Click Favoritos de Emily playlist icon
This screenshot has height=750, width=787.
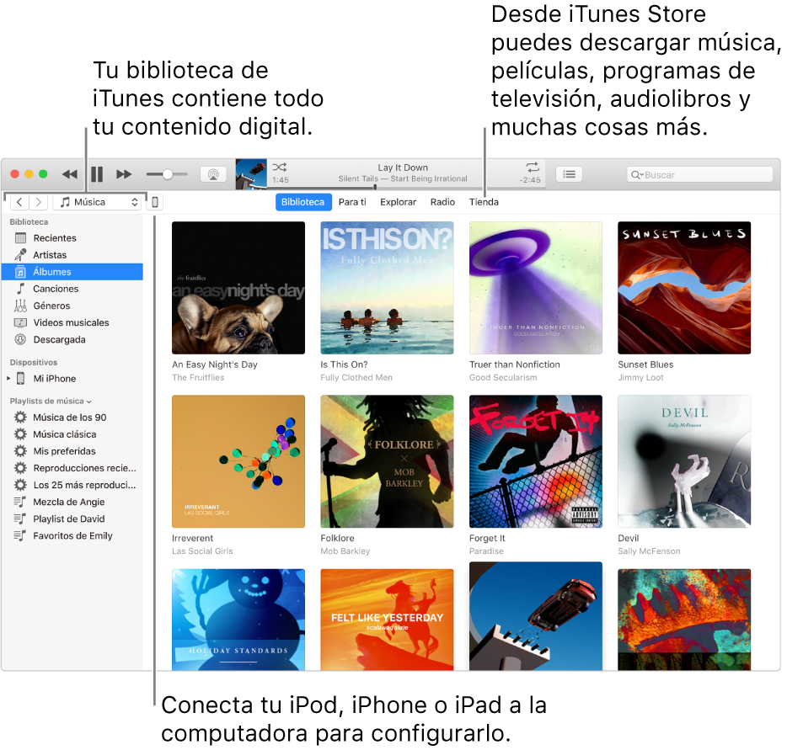coord(20,536)
